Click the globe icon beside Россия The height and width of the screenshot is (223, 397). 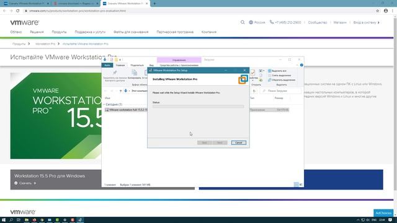251,22
